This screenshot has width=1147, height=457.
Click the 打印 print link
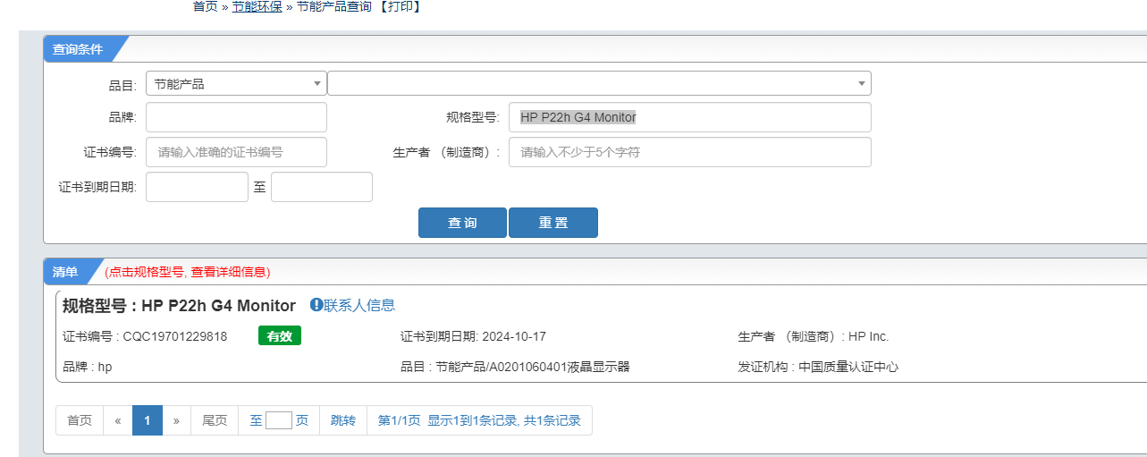[x=400, y=6]
